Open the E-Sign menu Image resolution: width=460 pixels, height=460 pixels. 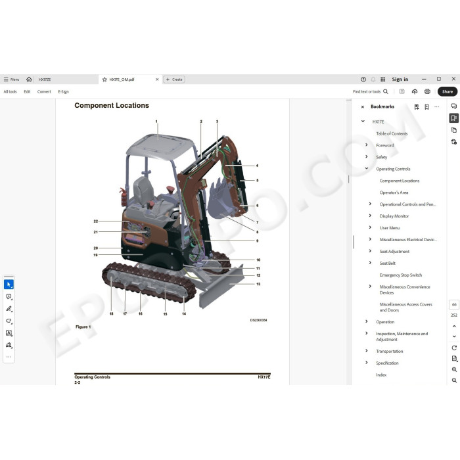coord(63,91)
